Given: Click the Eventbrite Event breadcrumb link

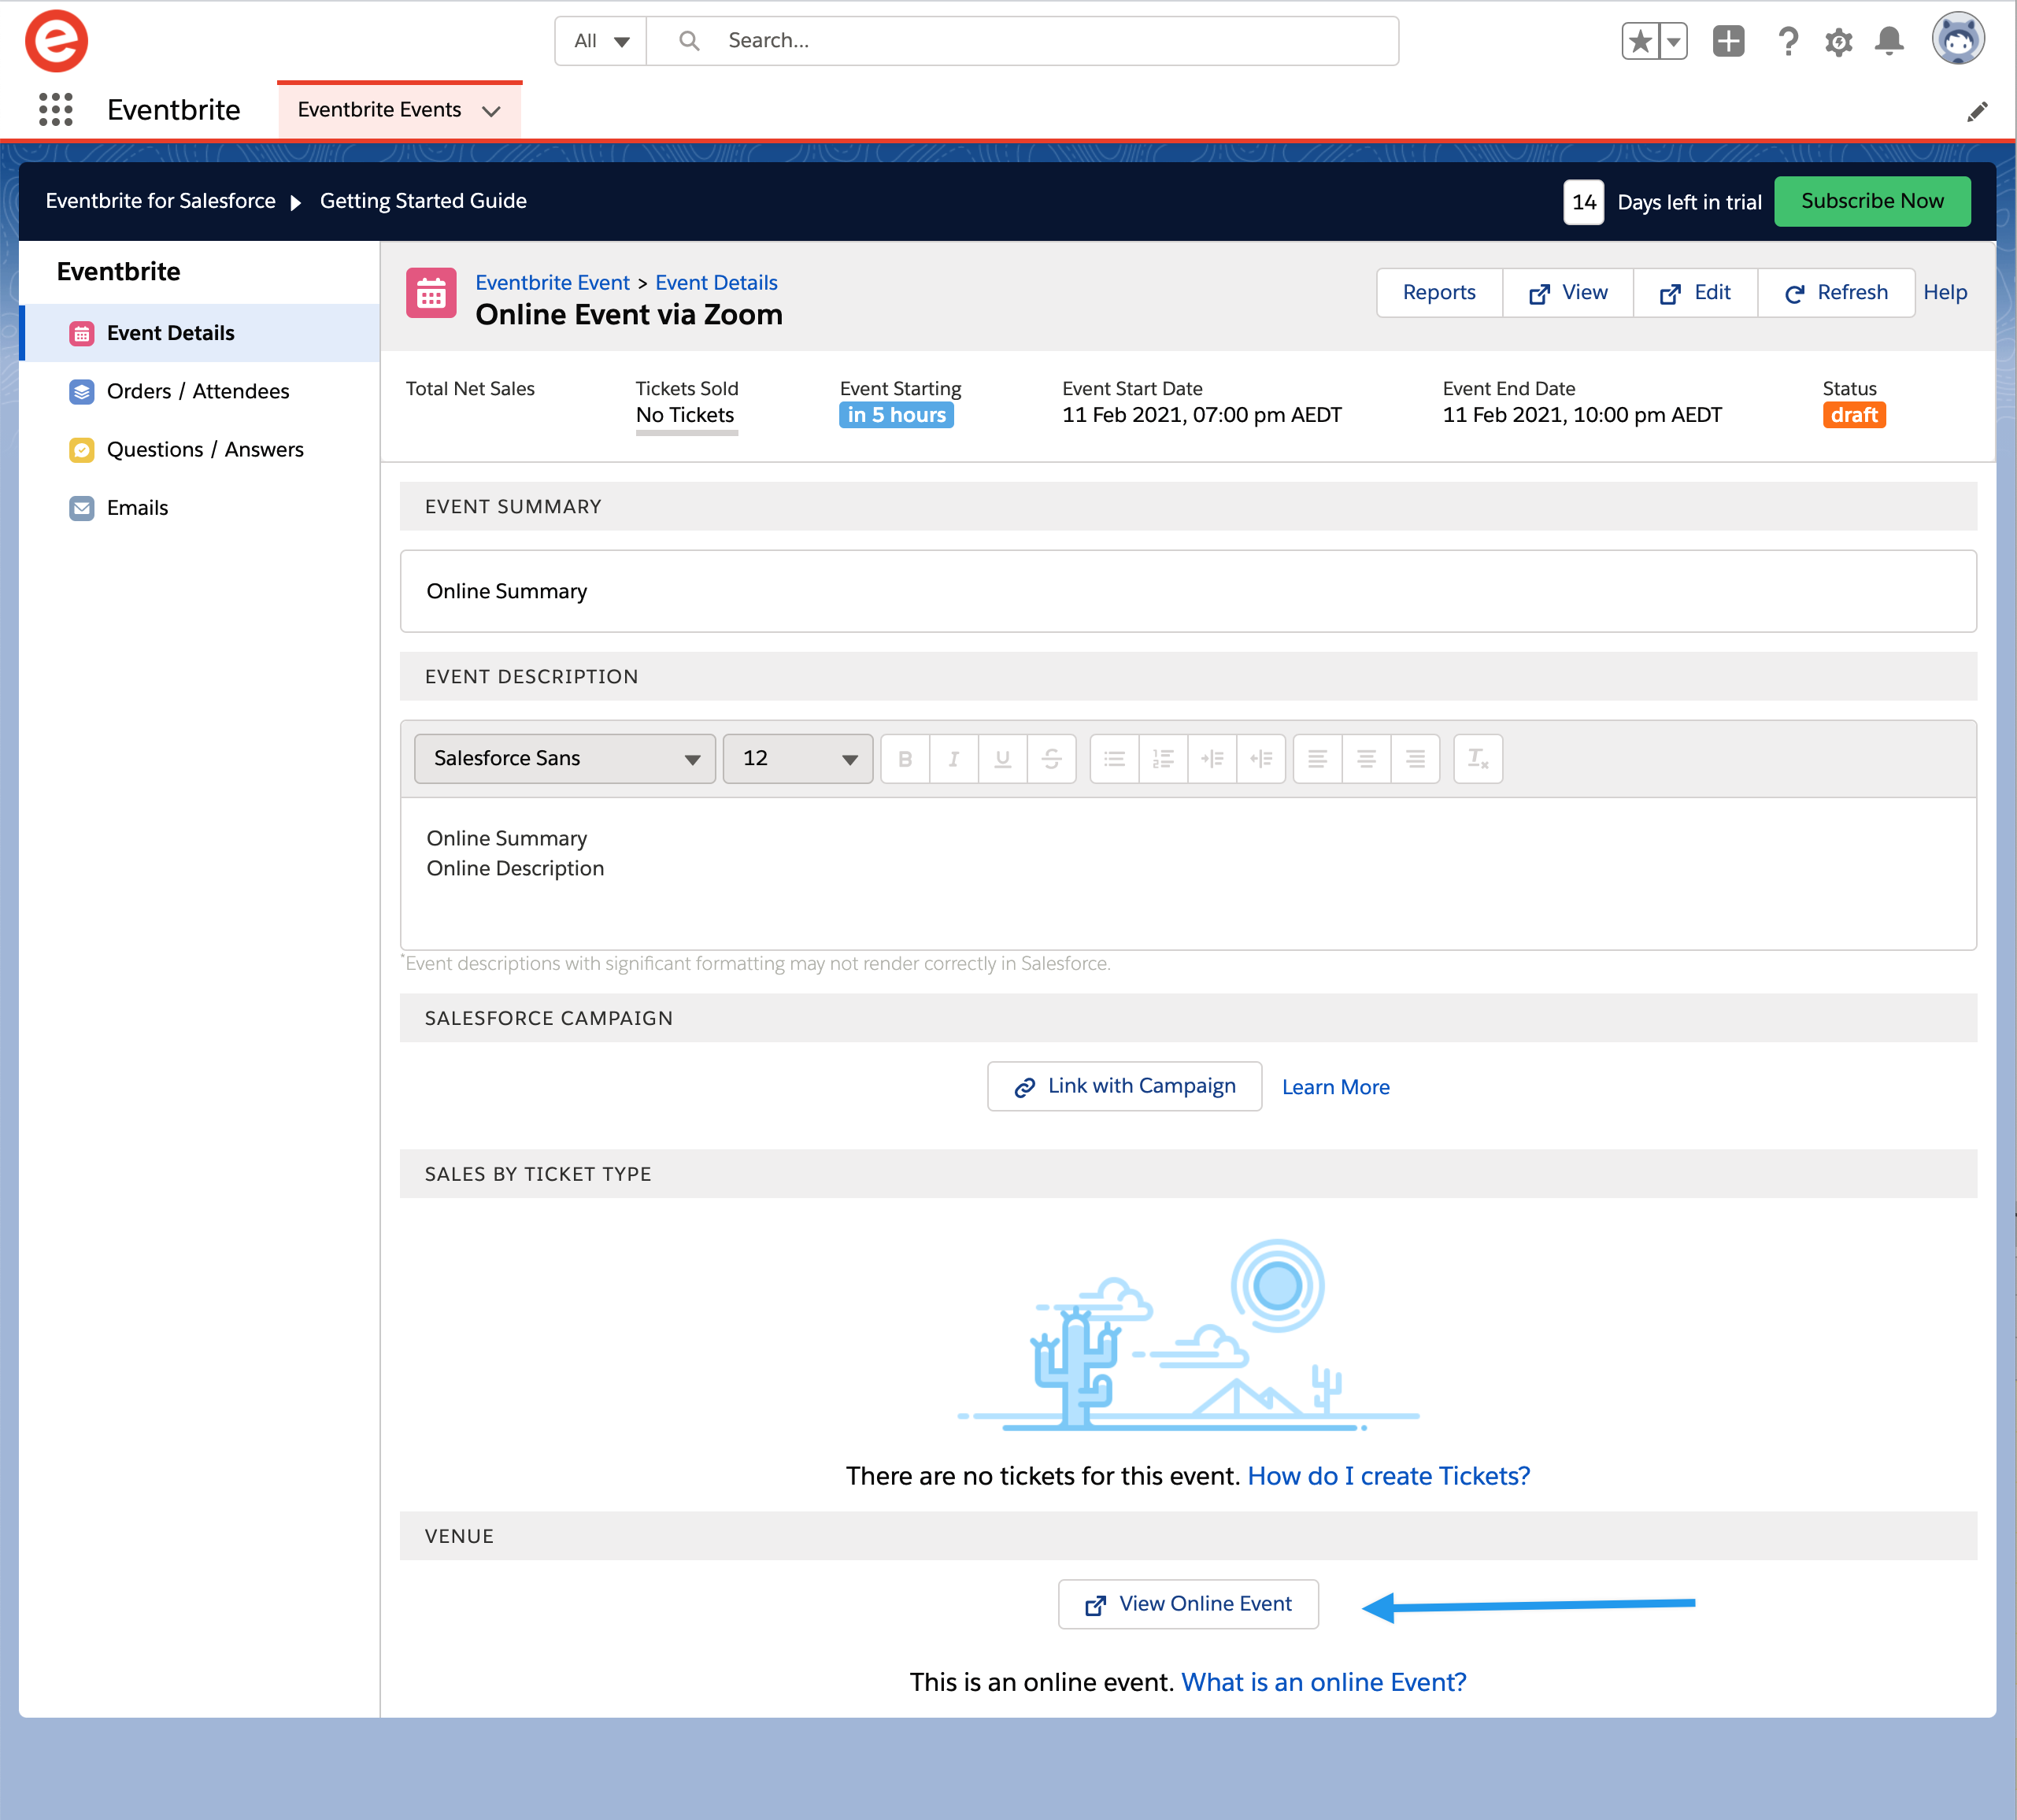Looking at the screenshot, I should pyautogui.click(x=552, y=283).
